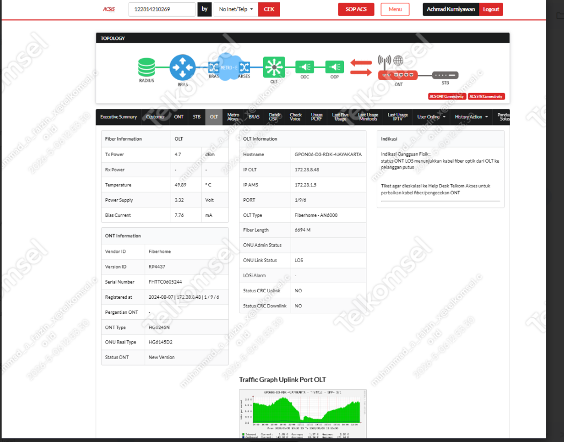This screenshot has width=564, height=442.
Task: Open the Metro Akses tab
Action: click(233, 117)
